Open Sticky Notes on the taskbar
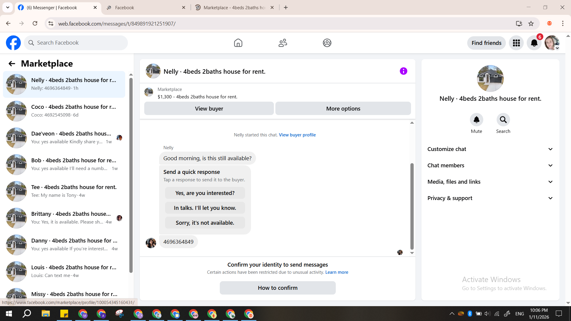Screen dimensions: 571x321 (64, 314)
